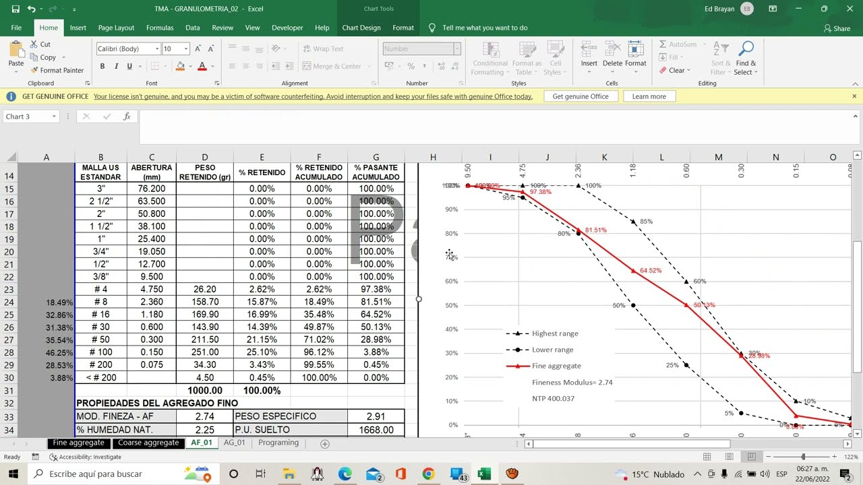Click the horizontal scrollbar at bottom

[632, 444]
